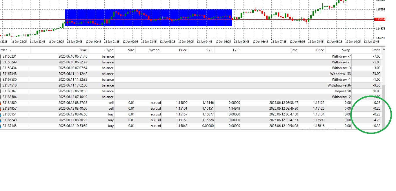Sort trades by the Type column header
The width and height of the screenshot is (396, 191).
point(110,50)
